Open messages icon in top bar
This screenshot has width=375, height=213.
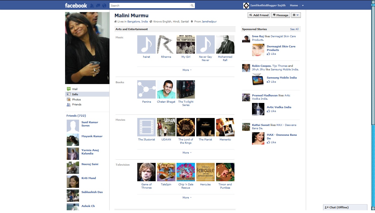(98, 5)
